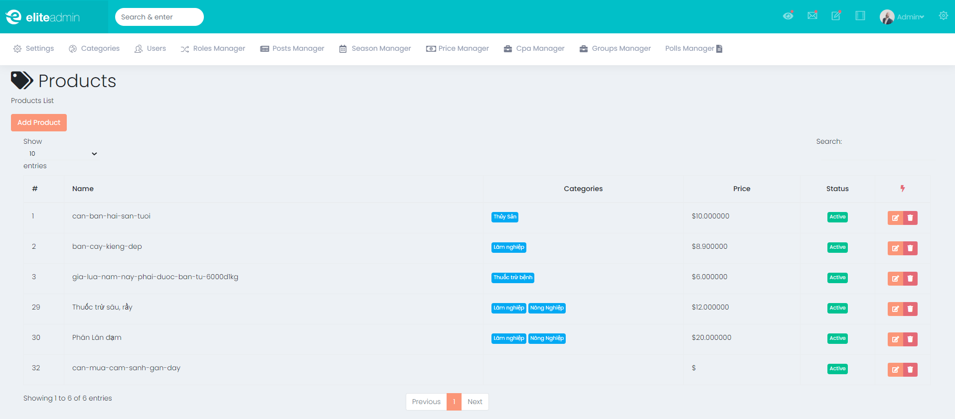Open the eye notifications icon in header
The height and width of the screenshot is (419, 955).
pyautogui.click(x=788, y=15)
